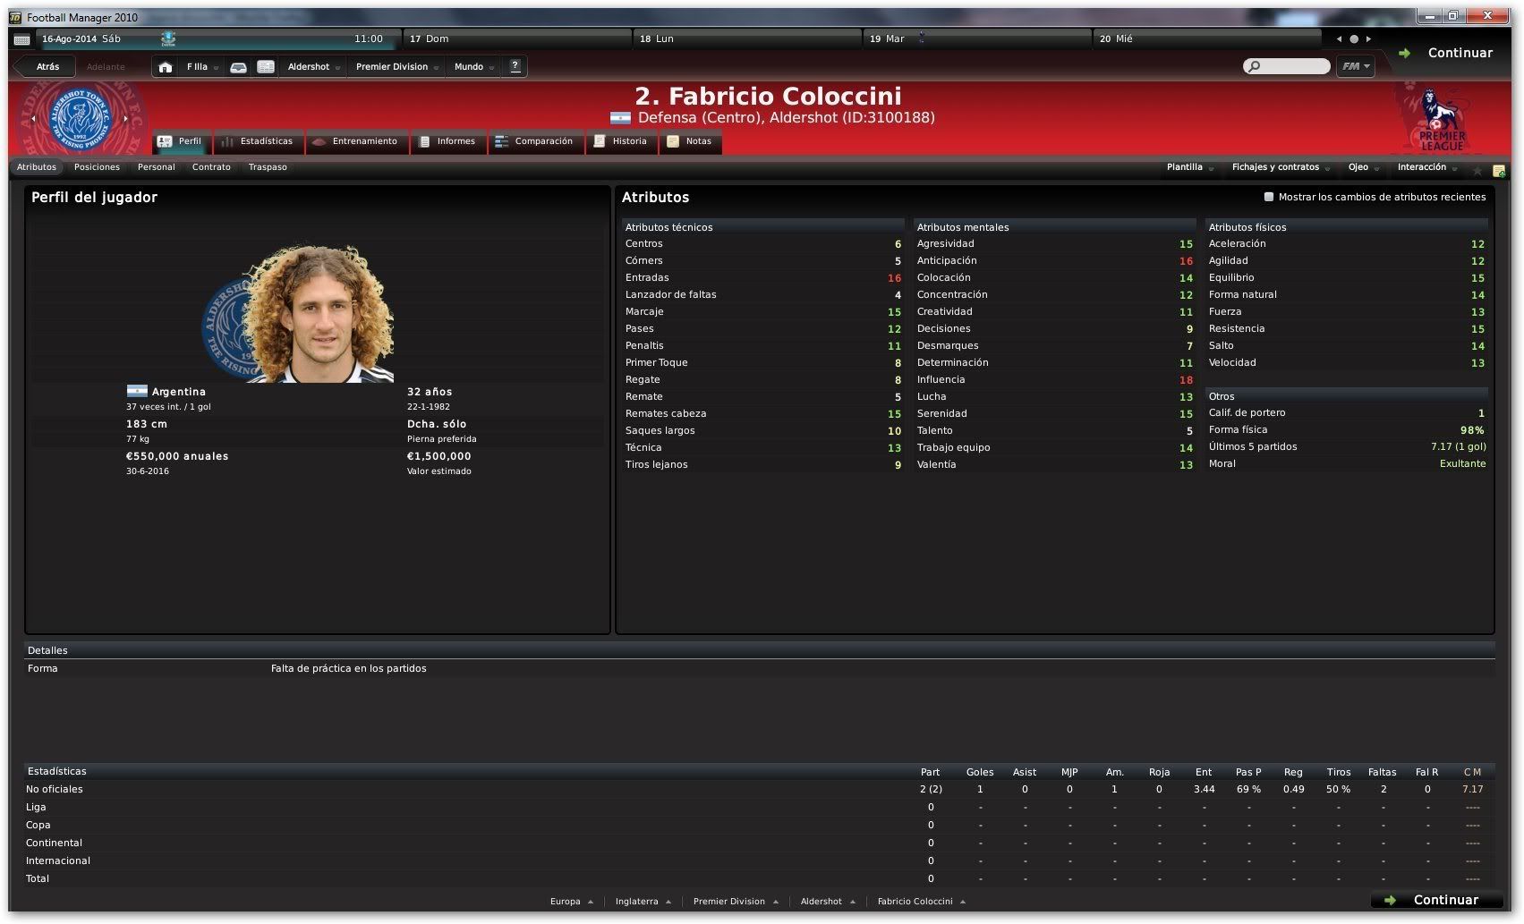This screenshot has height=924, width=1524.
Task: Open the Notas tab
Action: [690, 141]
